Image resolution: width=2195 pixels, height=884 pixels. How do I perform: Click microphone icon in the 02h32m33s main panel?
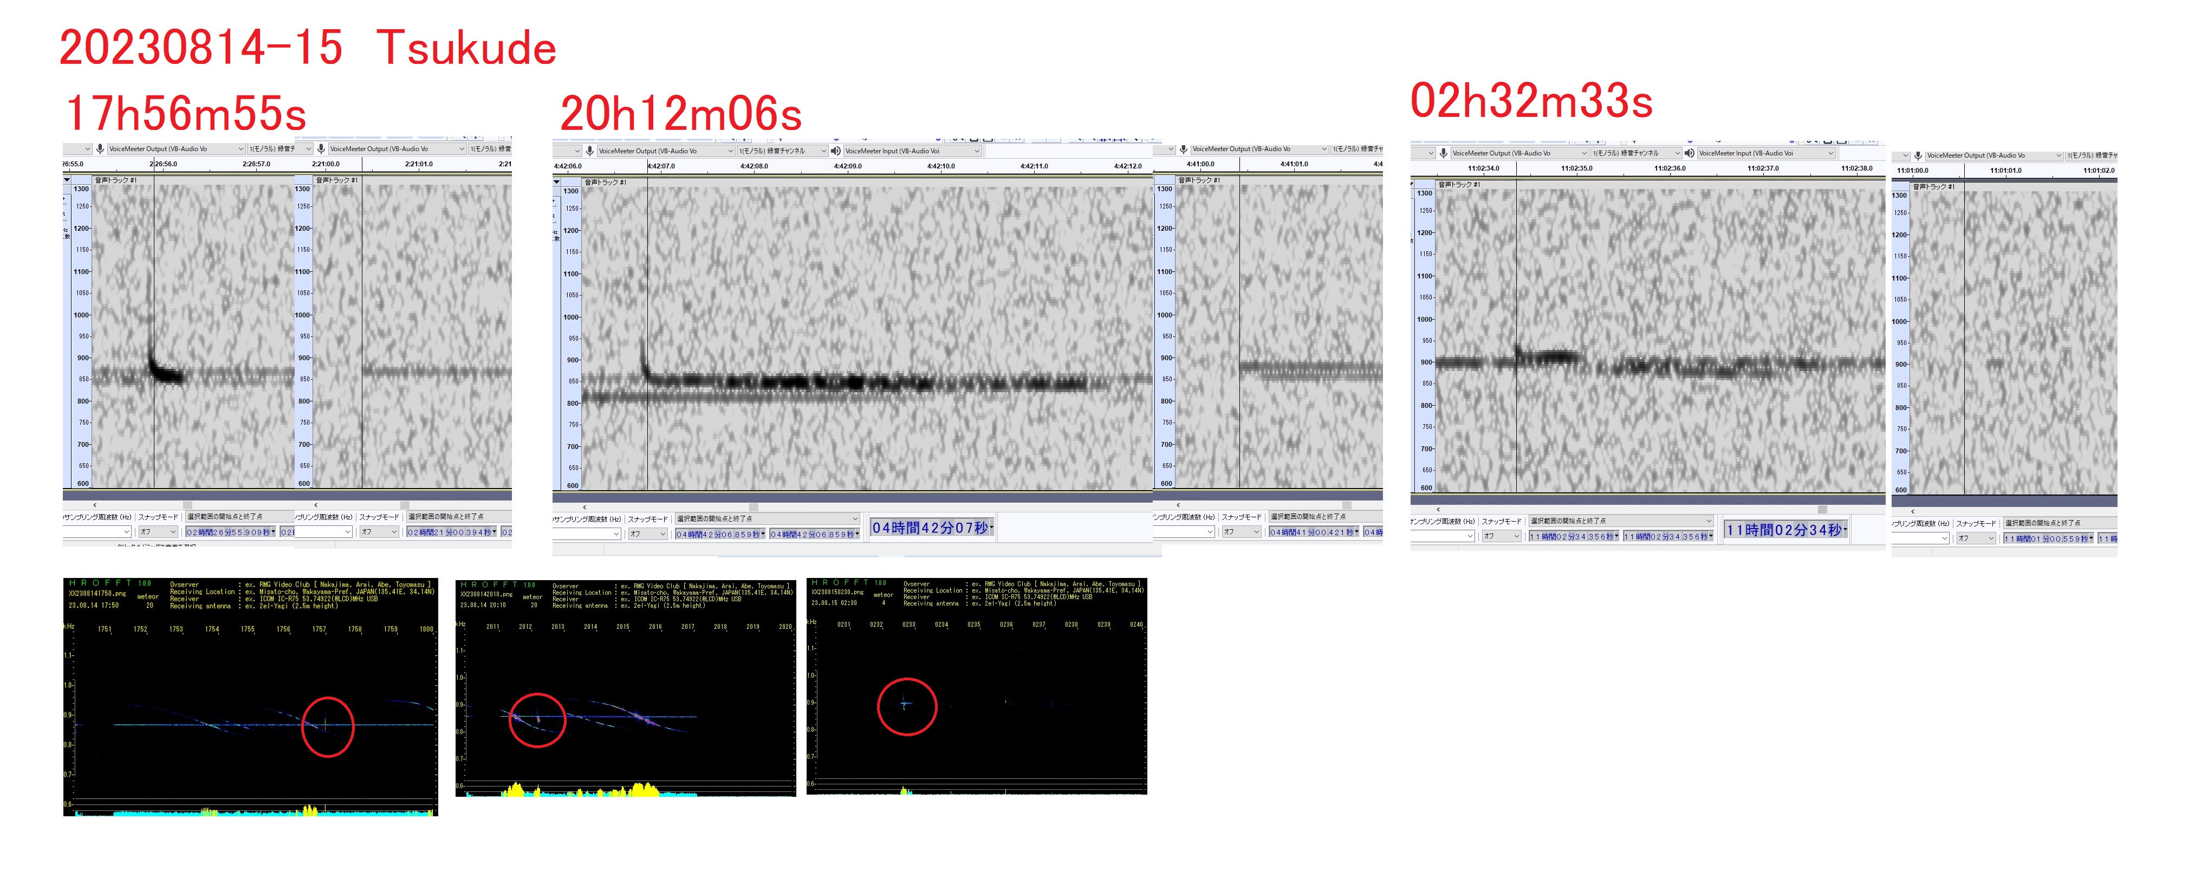1443,153
